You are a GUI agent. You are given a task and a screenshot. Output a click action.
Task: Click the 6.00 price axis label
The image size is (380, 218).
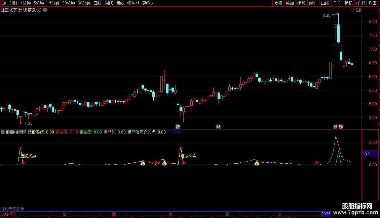point(373,76)
